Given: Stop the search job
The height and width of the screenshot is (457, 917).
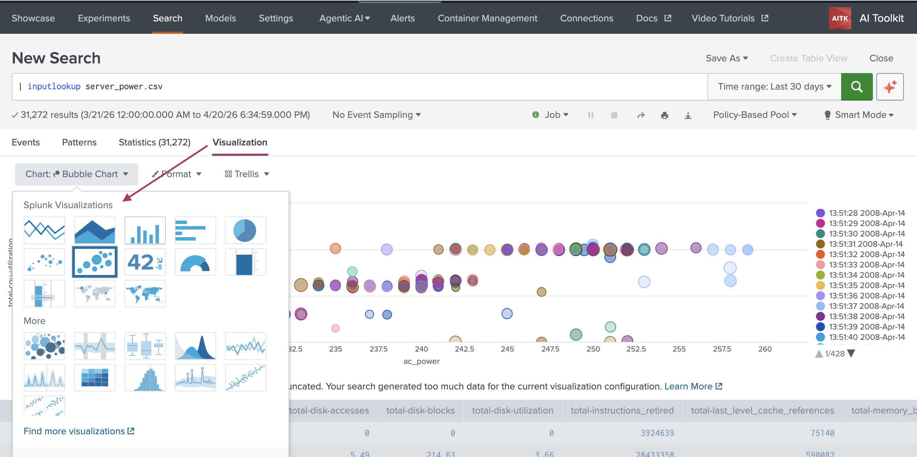Looking at the screenshot, I should (x=614, y=115).
